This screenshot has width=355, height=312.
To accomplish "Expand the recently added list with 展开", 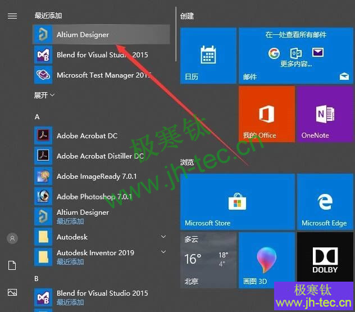I will click(x=44, y=95).
